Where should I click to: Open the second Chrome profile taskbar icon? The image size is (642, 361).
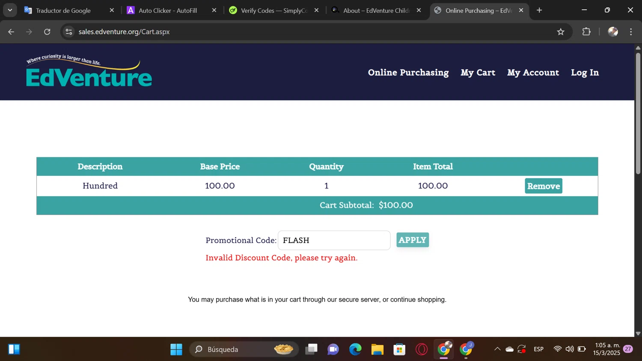[x=466, y=349]
